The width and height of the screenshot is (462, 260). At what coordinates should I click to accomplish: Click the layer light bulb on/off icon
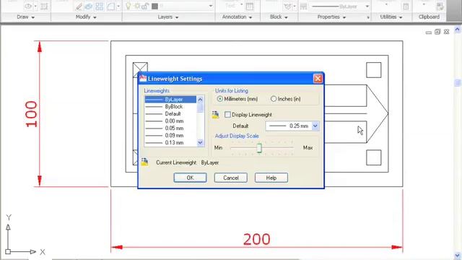pos(128,6)
